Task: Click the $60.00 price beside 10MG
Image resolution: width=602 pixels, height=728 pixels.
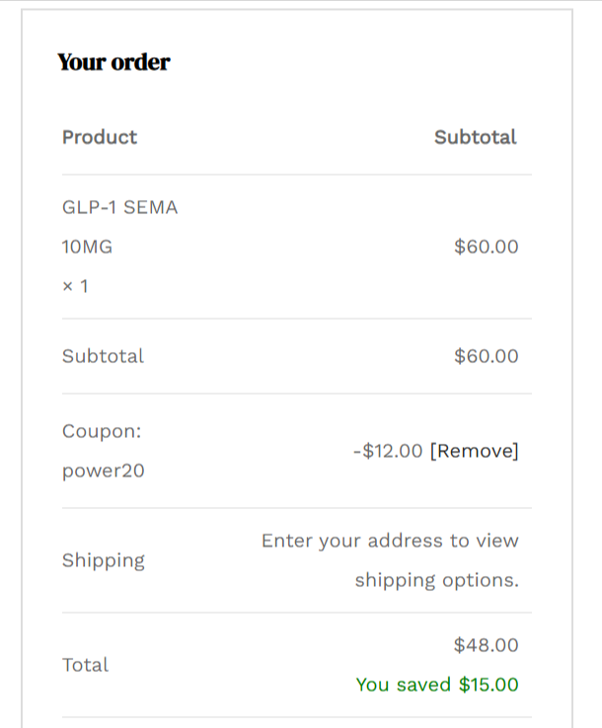Action: pos(486,247)
